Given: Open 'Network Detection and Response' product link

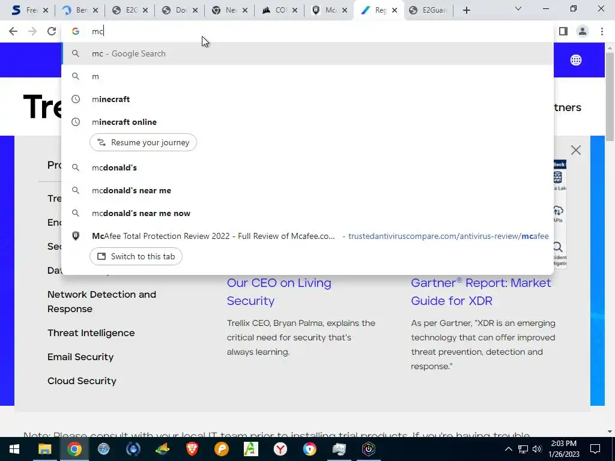Looking at the screenshot, I should (101, 301).
